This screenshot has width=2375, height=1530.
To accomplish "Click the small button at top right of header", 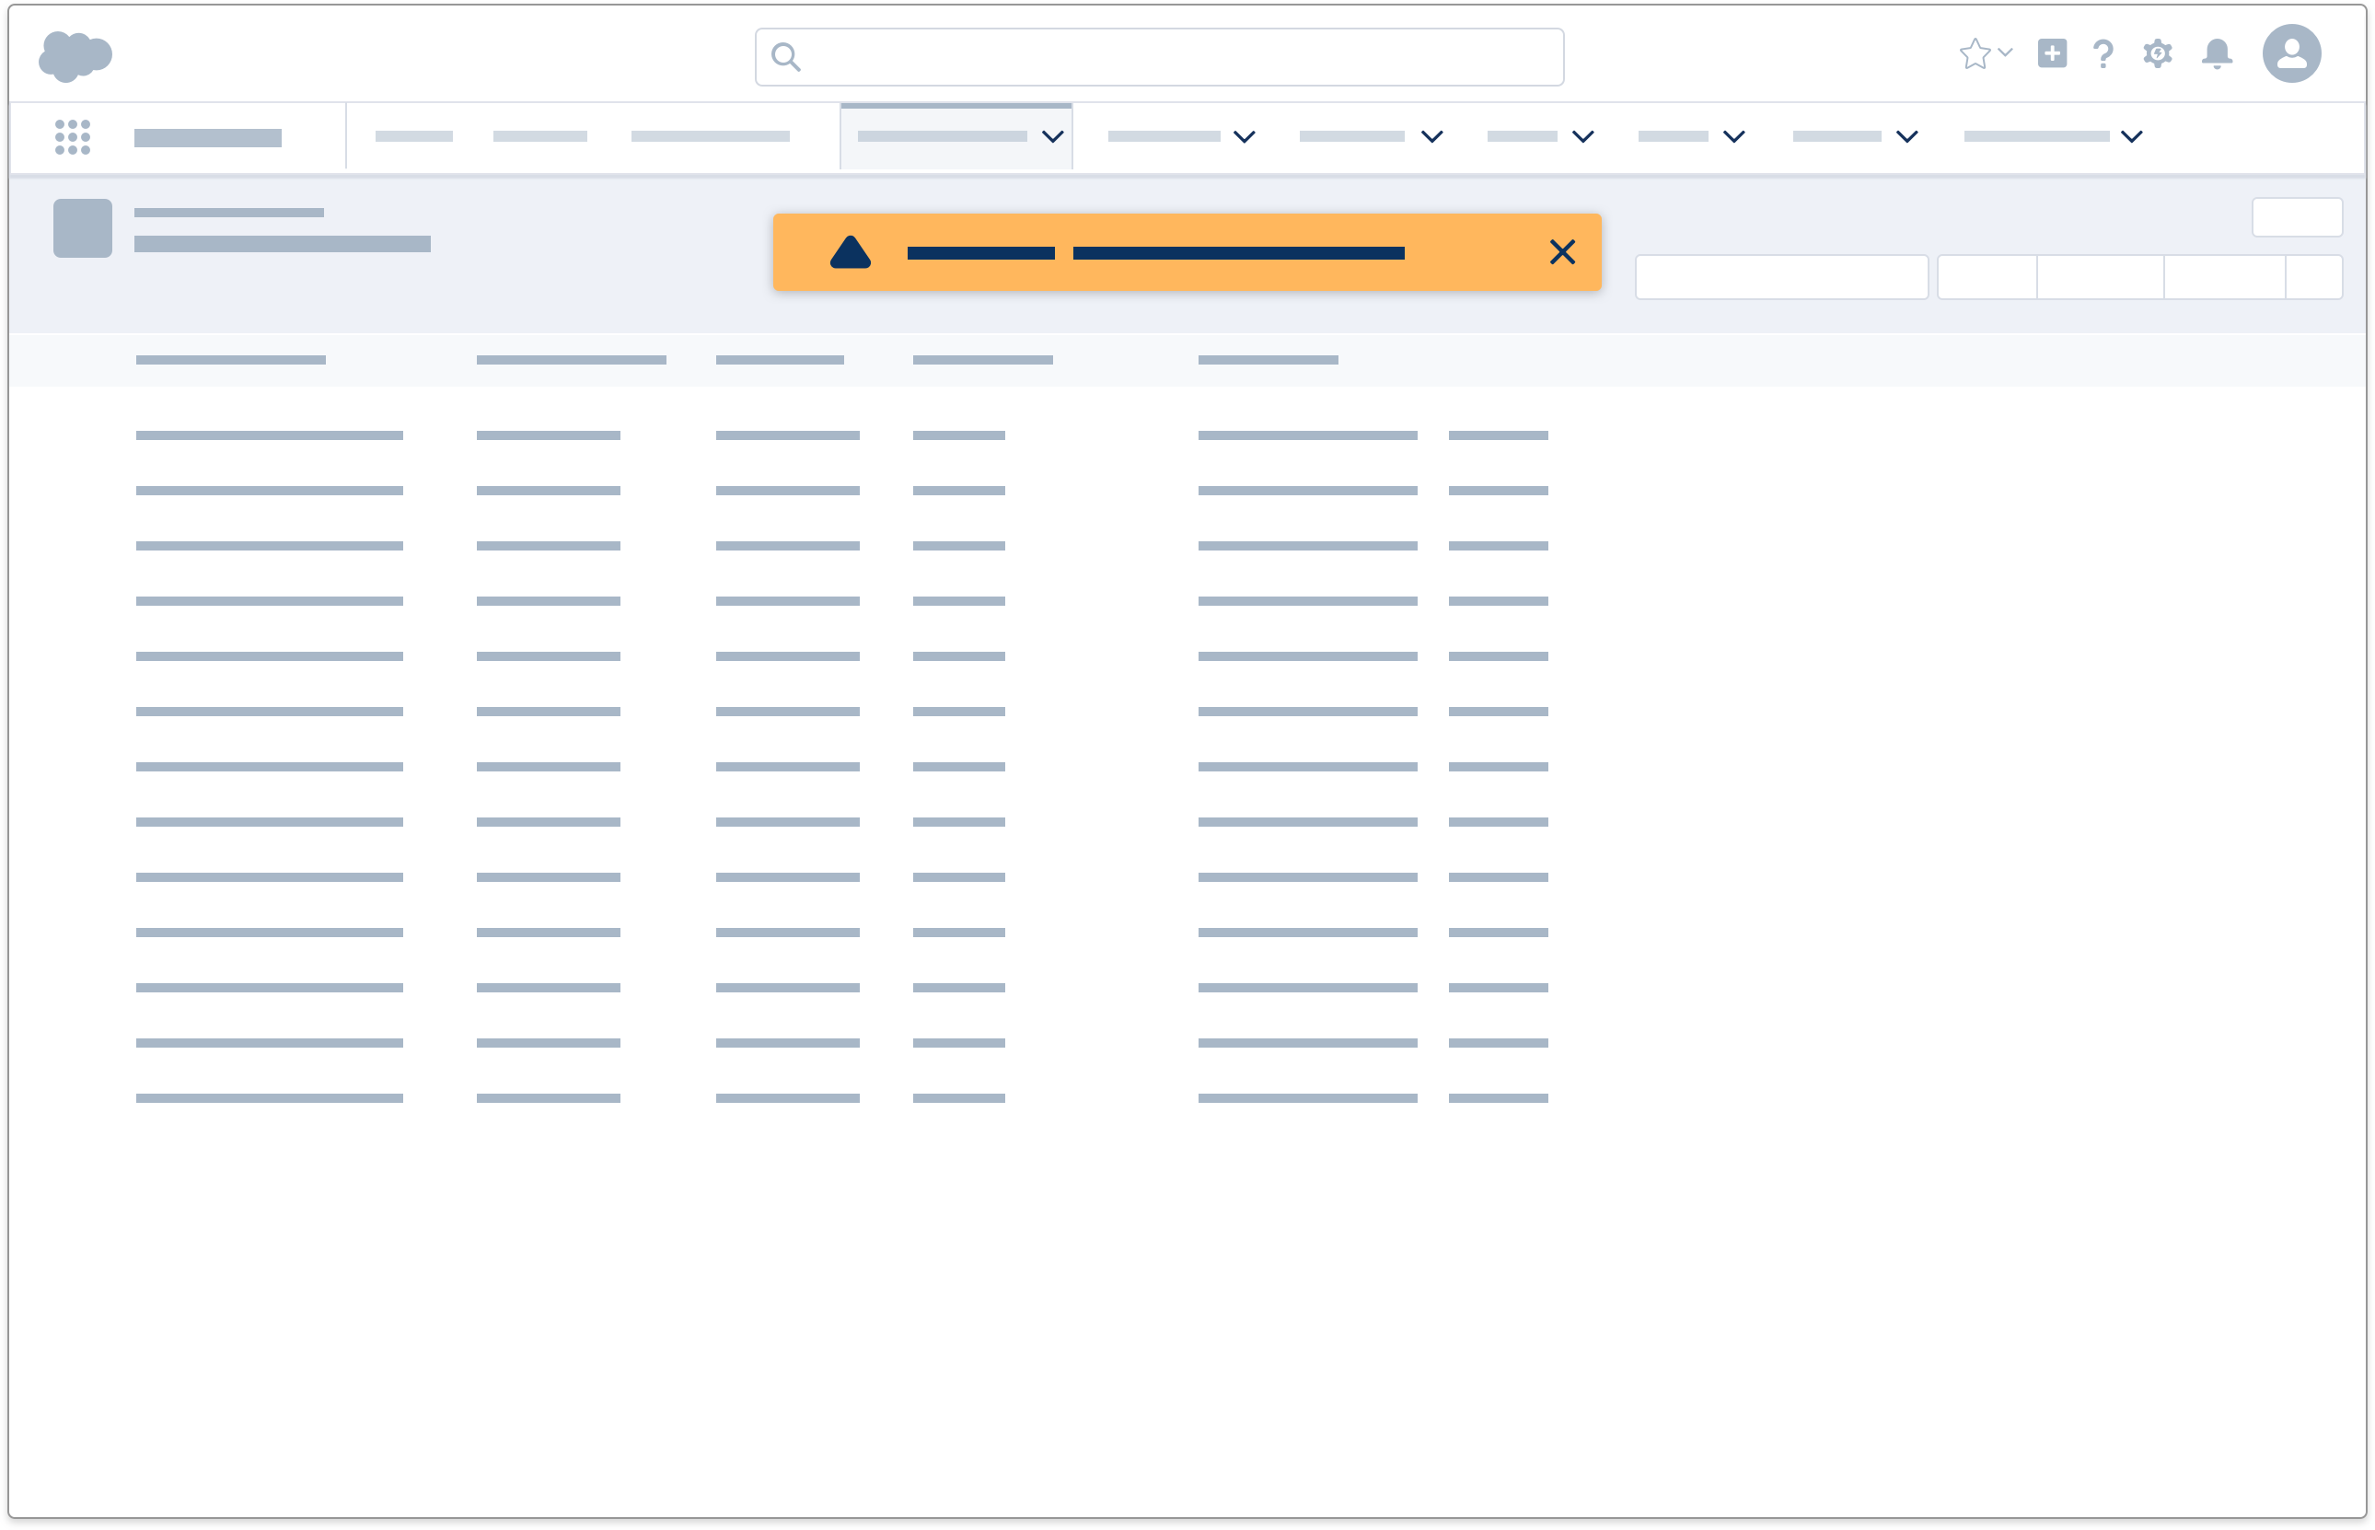I will coord(2297,217).
